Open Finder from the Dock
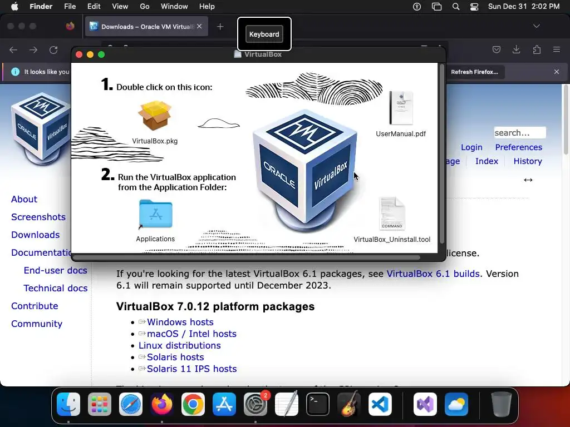The width and height of the screenshot is (570, 427). point(68,404)
